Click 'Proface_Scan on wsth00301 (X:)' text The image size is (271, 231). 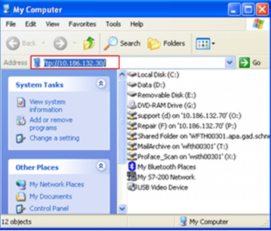(x=187, y=157)
